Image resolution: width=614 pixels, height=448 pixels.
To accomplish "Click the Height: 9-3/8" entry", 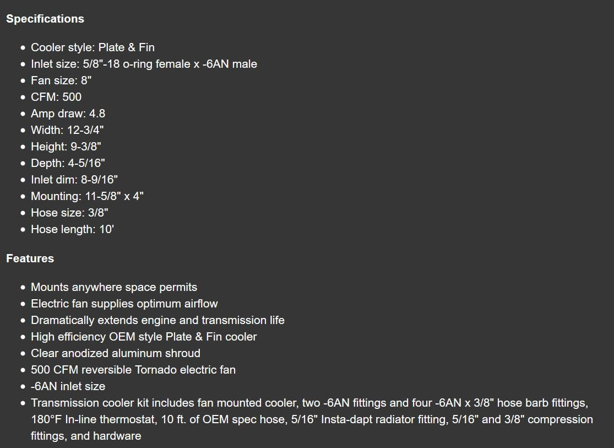I will 66,147.
